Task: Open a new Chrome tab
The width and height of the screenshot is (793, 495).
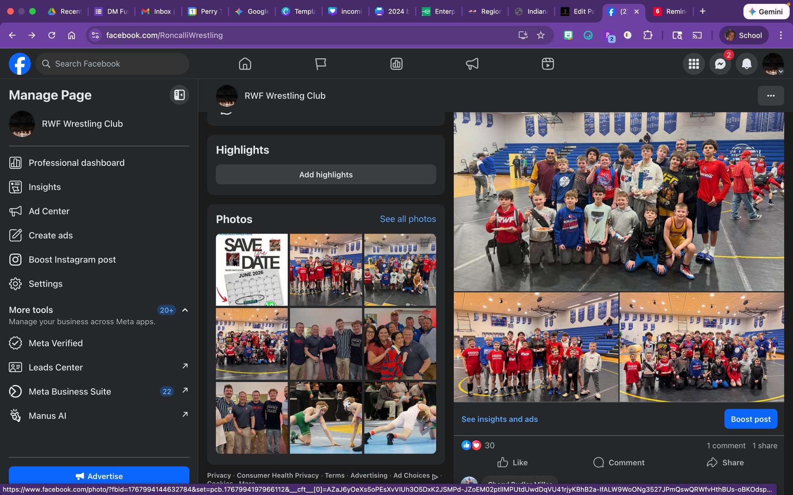Action: pos(702,12)
